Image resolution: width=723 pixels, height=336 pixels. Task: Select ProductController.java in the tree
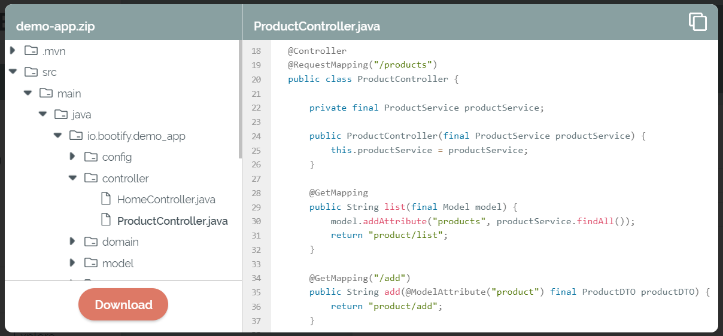tap(172, 221)
